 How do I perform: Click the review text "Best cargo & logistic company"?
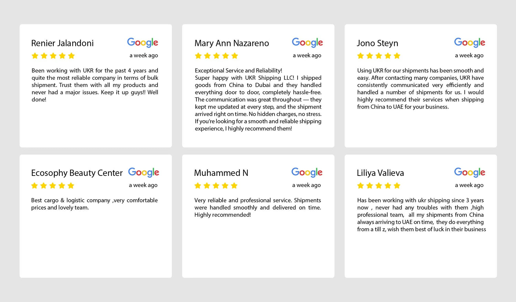coord(94,204)
